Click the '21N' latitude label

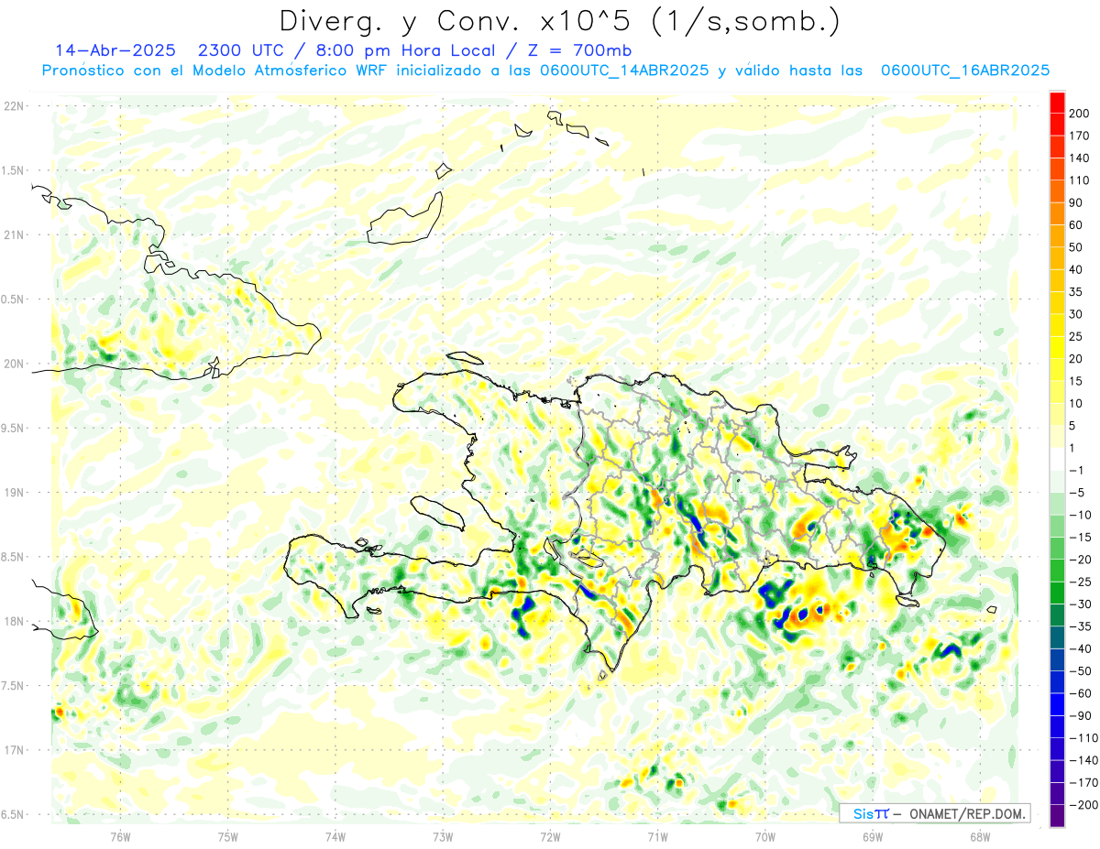point(13,234)
